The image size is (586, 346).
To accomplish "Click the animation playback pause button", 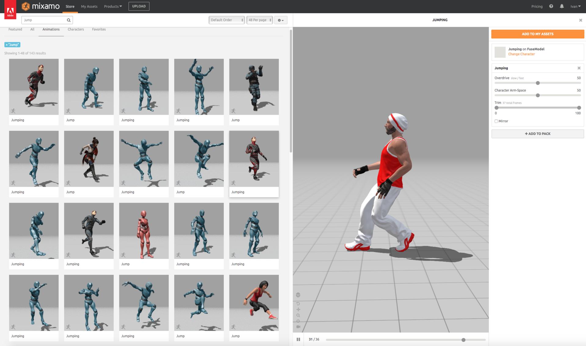I will [x=298, y=339].
